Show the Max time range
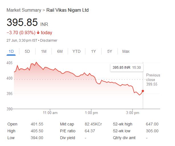Screen dimensions: 175x146 (126, 51)
